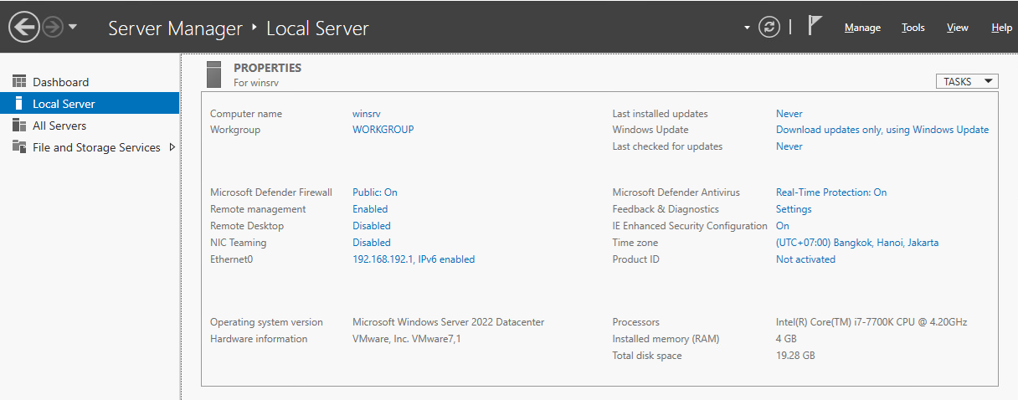
Task: Open the Real-Time Protection: On link
Action: pos(830,192)
